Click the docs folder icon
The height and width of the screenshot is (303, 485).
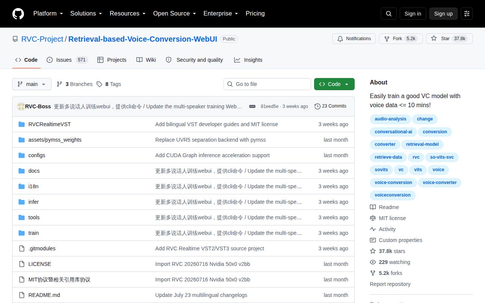click(22, 171)
